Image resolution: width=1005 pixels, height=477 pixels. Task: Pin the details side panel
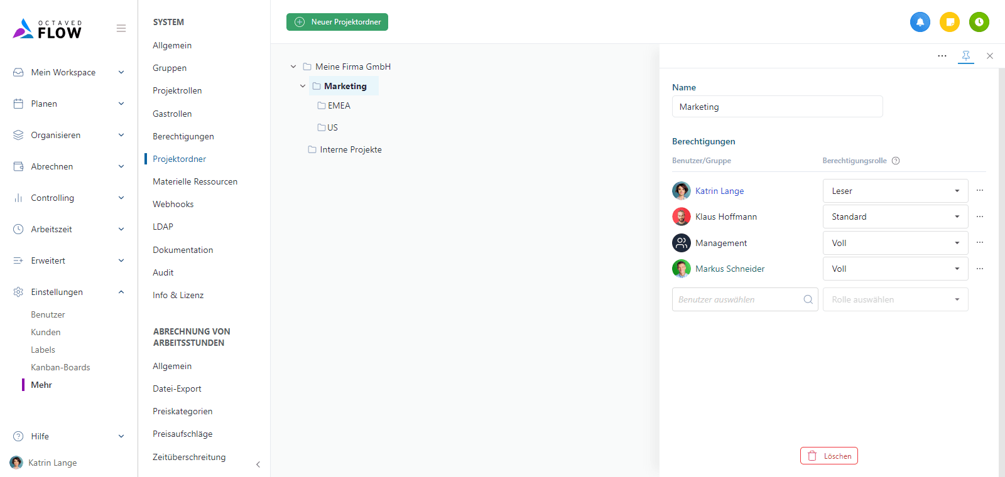pyautogui.click(x=965, y=56)
